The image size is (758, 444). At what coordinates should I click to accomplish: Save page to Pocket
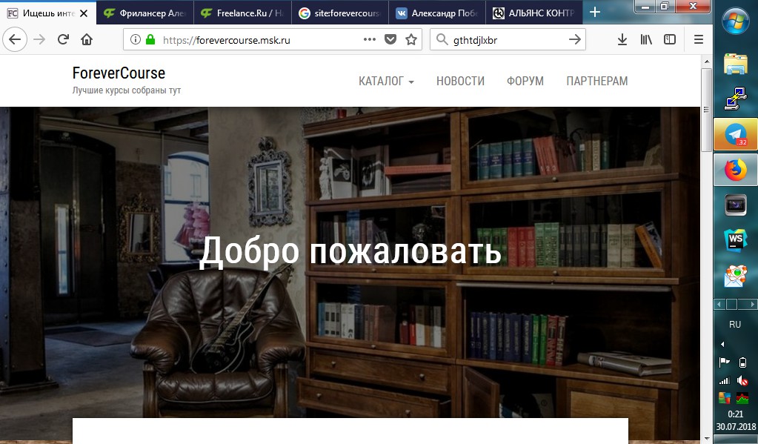(x=390, y=40)
